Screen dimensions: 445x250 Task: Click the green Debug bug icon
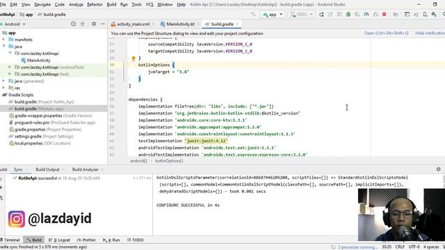click(x=348, y=14)
